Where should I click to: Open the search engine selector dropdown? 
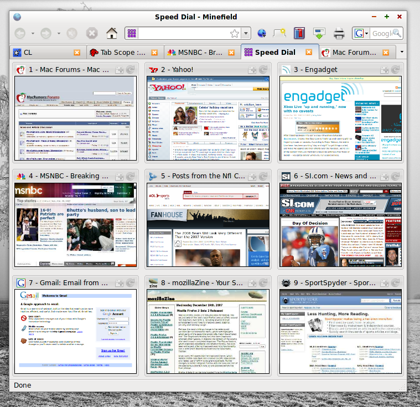pos(361,33)
